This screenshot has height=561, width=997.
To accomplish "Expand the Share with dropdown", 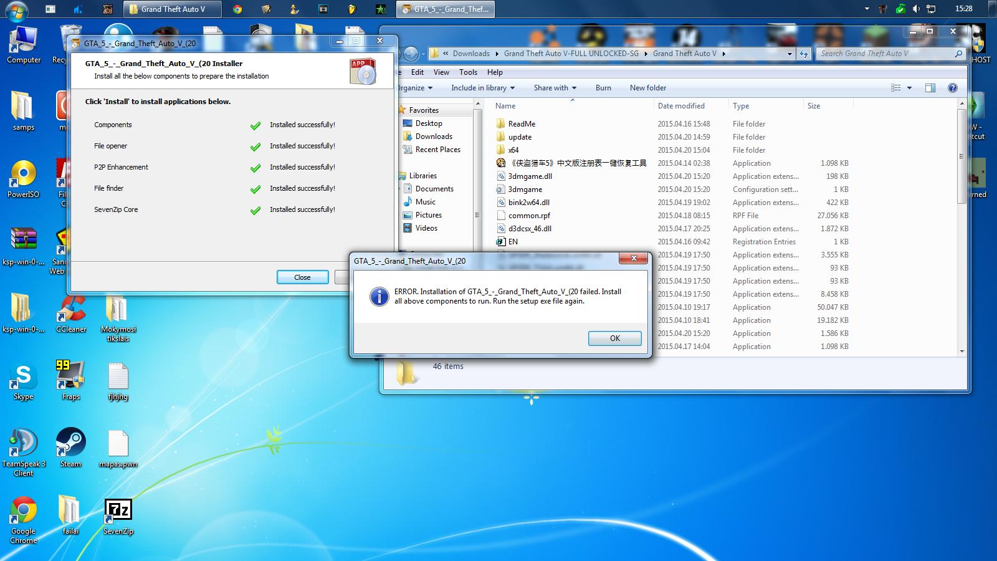I will tap(555, 88).
